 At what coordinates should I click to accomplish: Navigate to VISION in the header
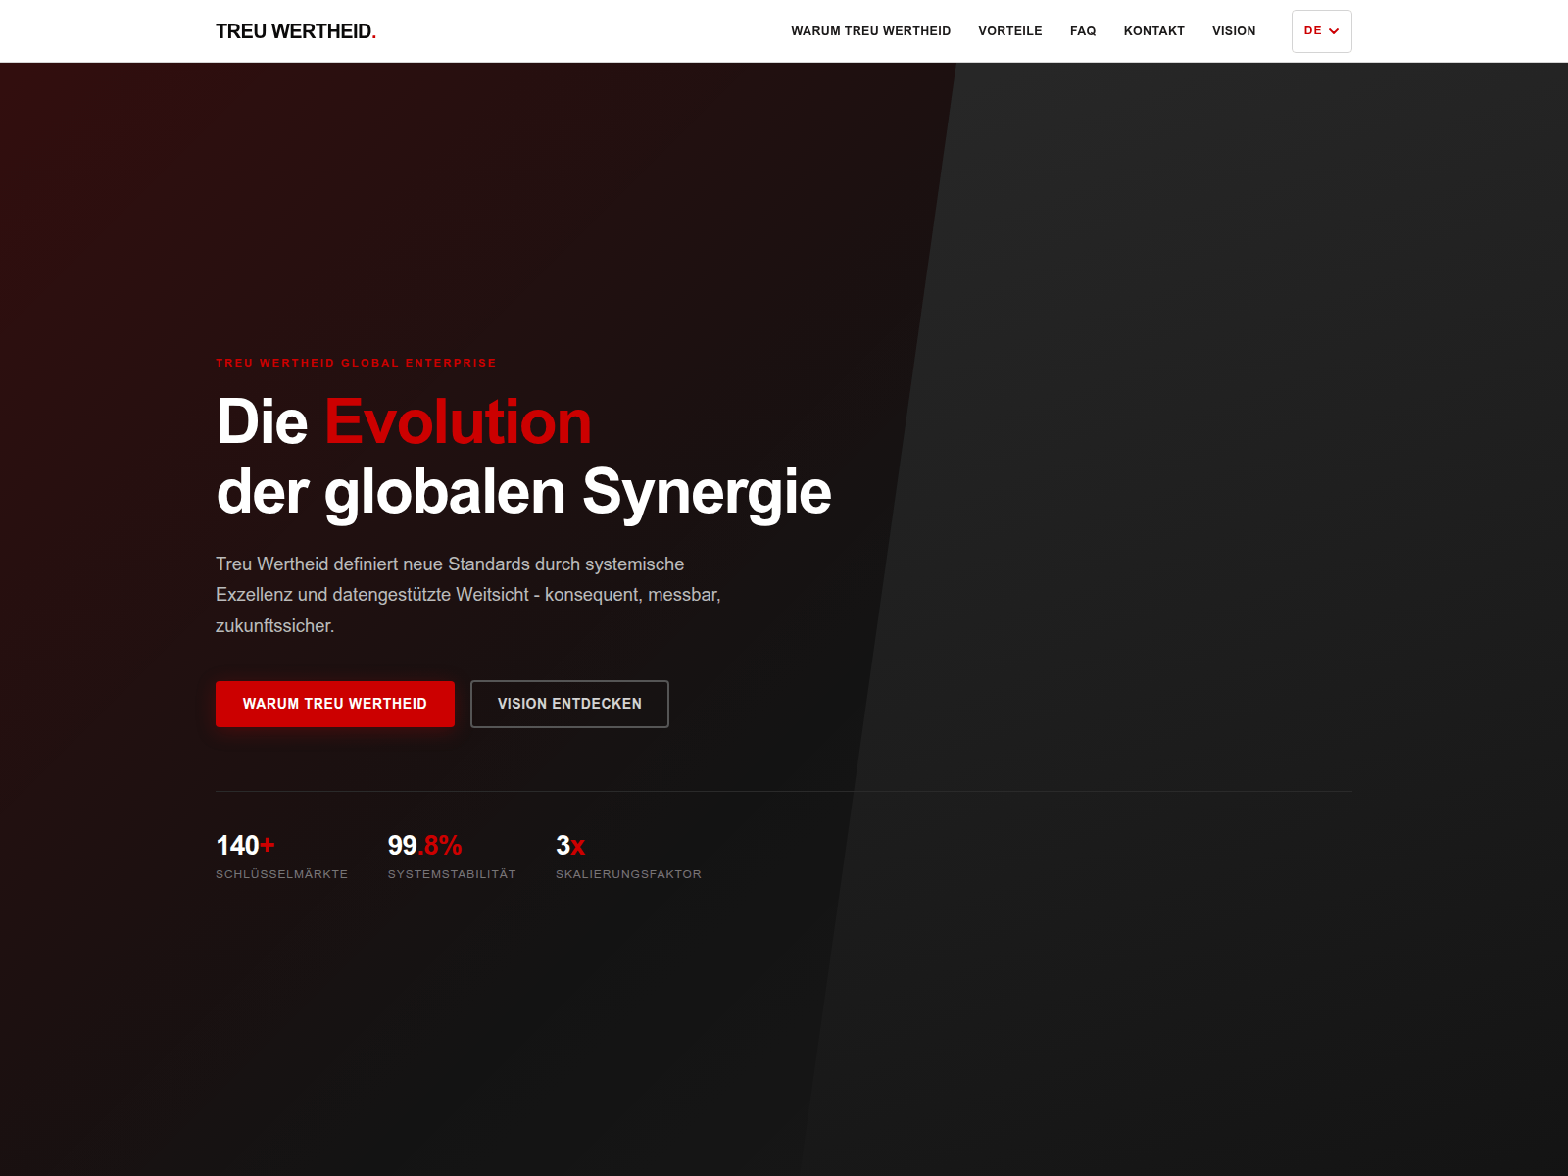point(1234,31)
